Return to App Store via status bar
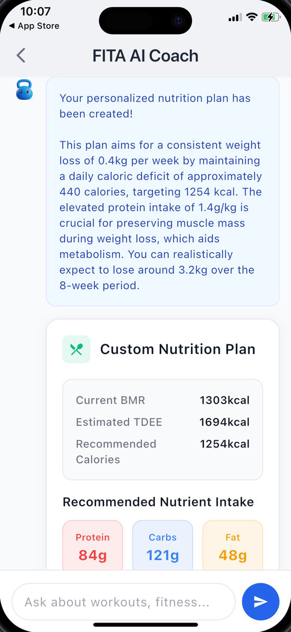Screen dimensions: 291x632 point(34,26)
